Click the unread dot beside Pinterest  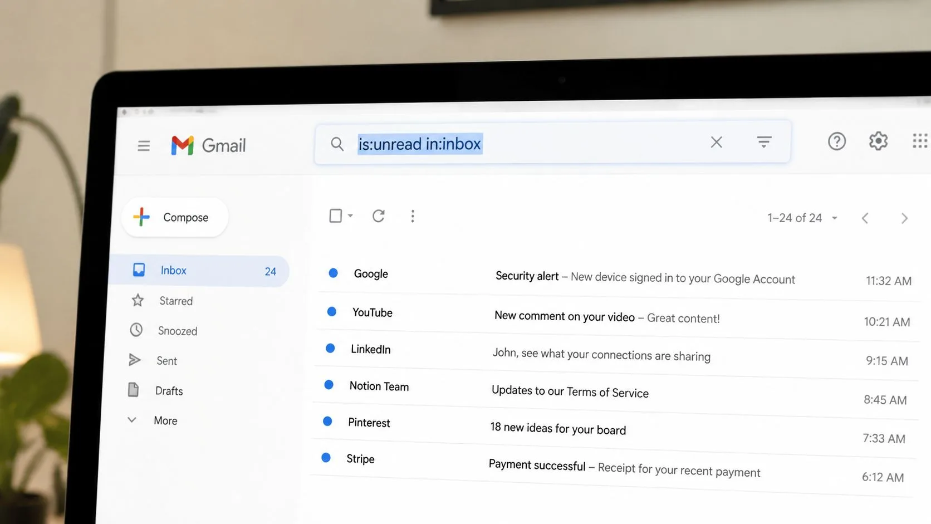(x=327, y=422)
